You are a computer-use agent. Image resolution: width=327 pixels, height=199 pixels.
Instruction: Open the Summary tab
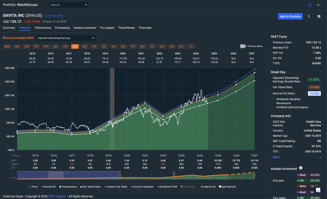[x=9, y=28]
